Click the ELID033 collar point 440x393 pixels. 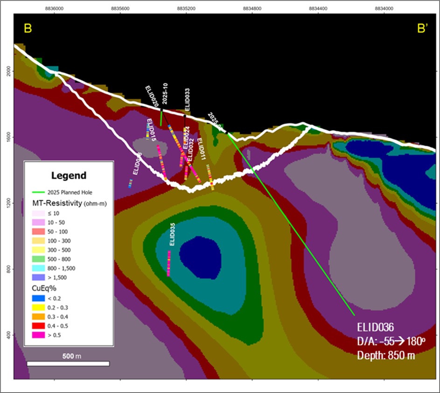point(185,116)
